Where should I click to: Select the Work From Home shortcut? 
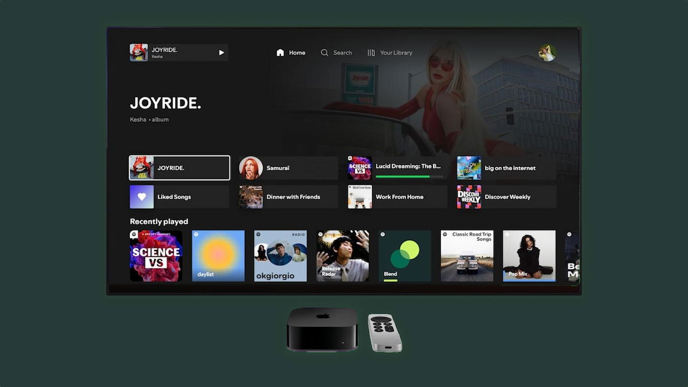(x=397, y=197)
